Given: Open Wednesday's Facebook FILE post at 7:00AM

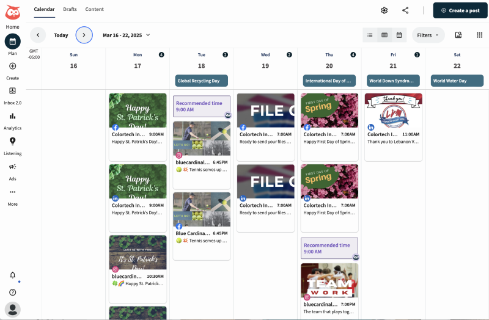Looking at the screenshot, I should 265,127.
